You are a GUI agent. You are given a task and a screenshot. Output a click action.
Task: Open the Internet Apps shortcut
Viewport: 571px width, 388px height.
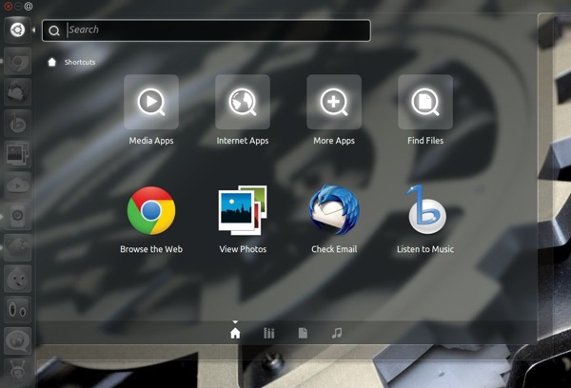pos(243,102)
